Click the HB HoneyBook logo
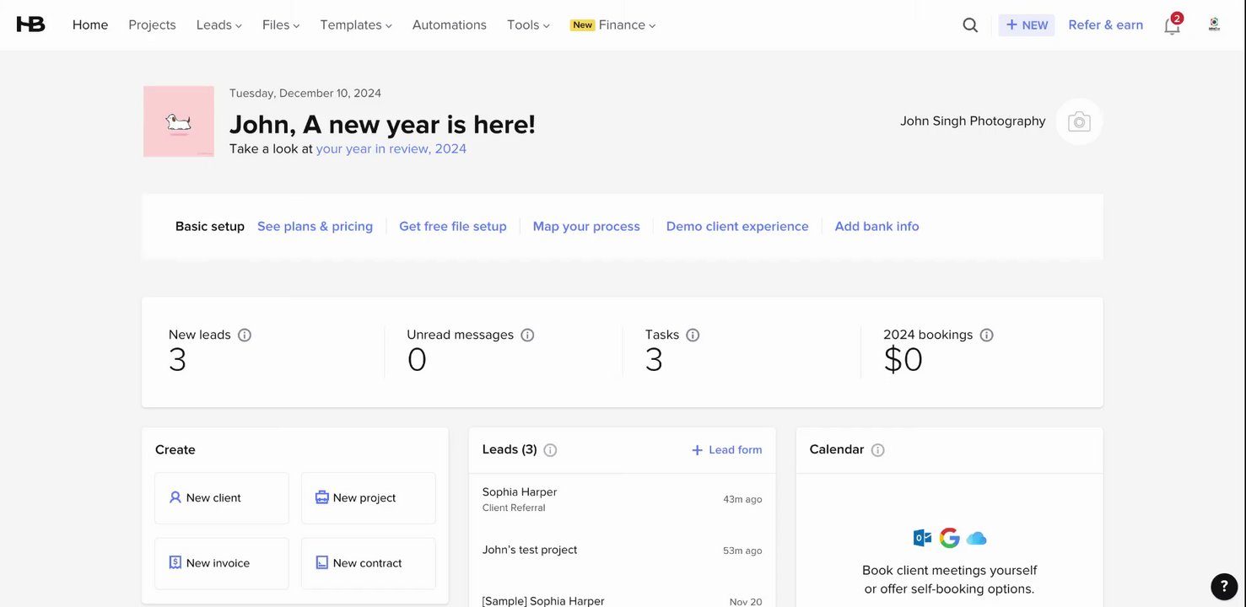Screen dimensions: 1246x607 [x=30, y=24]
